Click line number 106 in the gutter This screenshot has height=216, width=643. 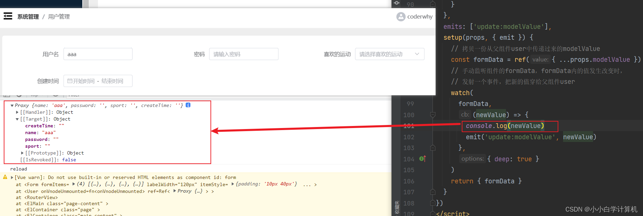(409, 181)
